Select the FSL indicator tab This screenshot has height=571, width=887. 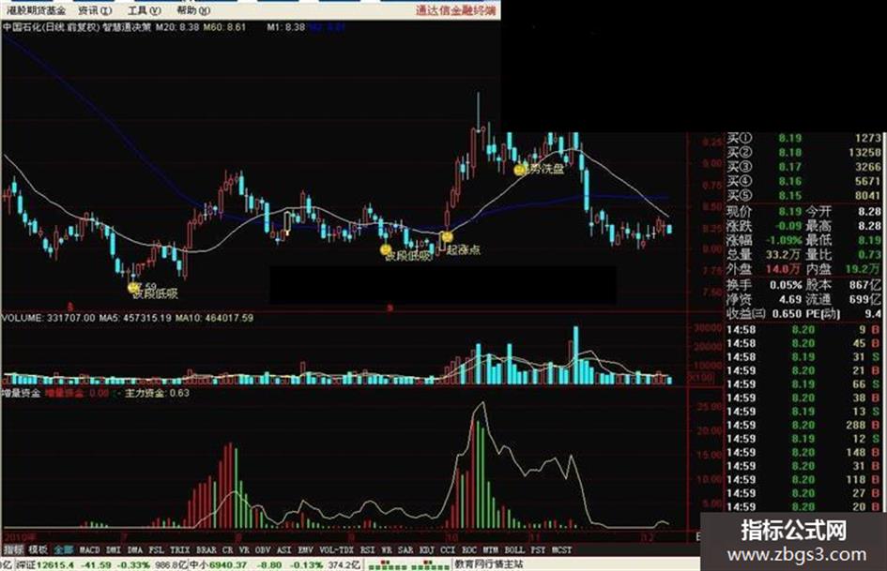[156, 549]
